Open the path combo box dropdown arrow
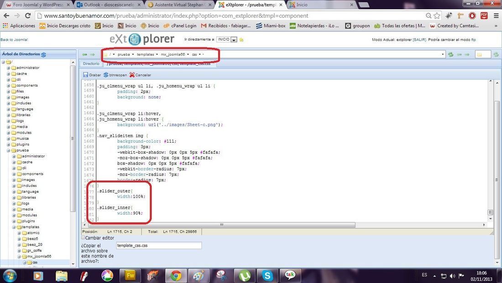Viewport: 502px width, 283px height. coord(443,54)
